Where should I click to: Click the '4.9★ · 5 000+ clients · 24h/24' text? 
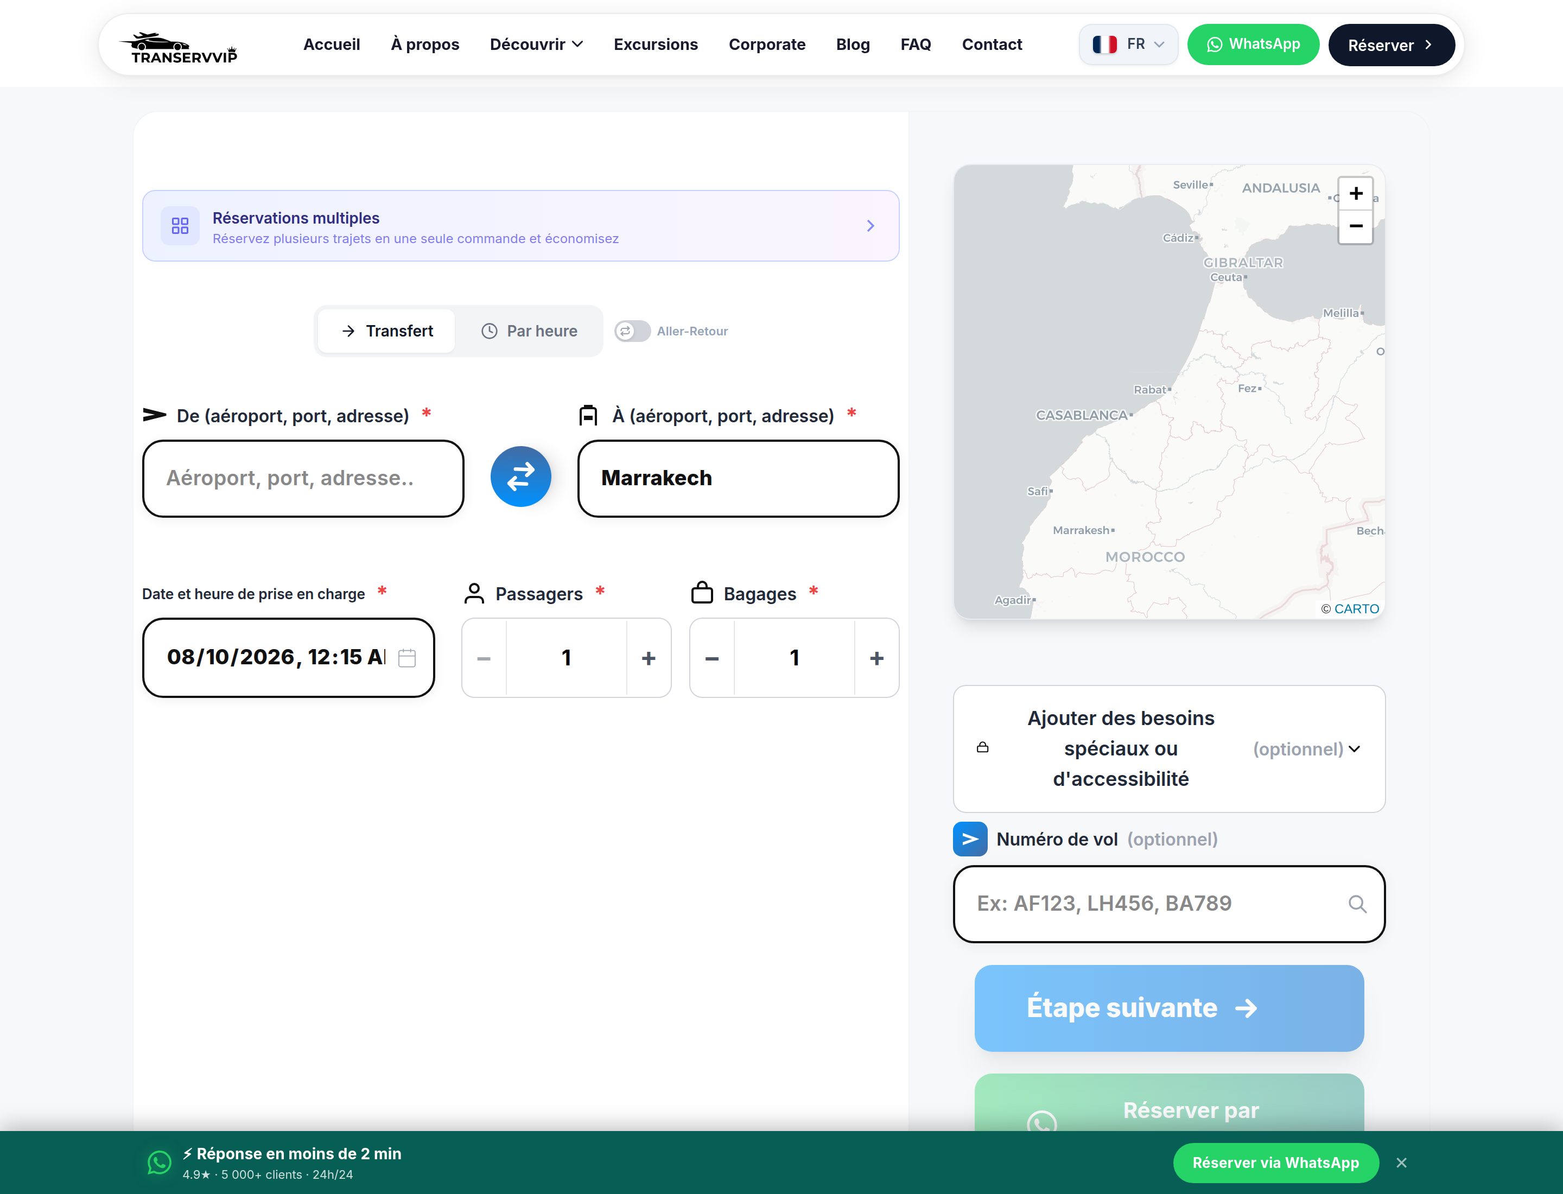(x=268, y=1175)
